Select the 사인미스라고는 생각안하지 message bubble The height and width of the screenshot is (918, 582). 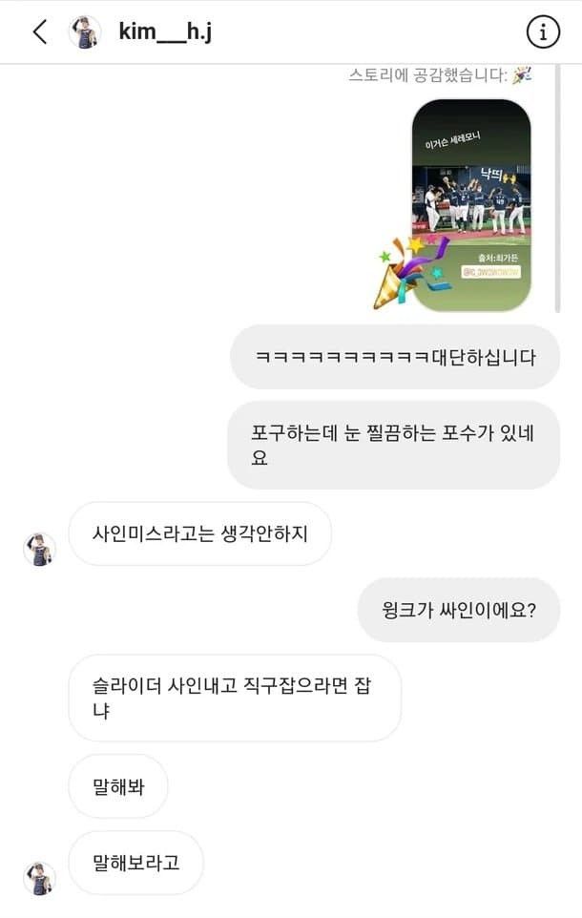coord(200,533)
